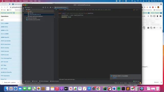This screenshot has width=164, height=92.
Task: Select Road_restrictions.geojson in project tree
Action: tap(35, 16)
